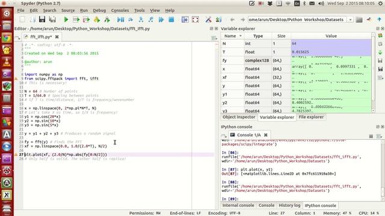This screenshot has width=385, height=216.
Task: Open the Consoles menu
Action: pos(120,11)
